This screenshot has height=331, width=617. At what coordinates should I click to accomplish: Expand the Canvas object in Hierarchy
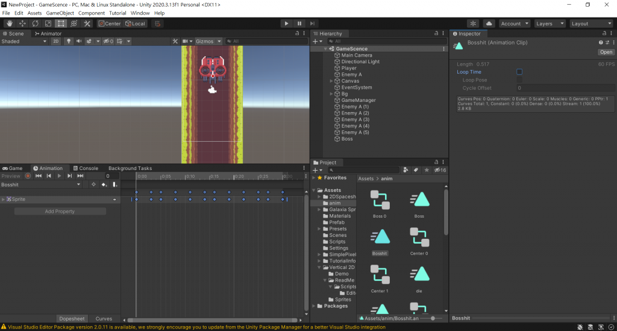[x=331, y=81]
